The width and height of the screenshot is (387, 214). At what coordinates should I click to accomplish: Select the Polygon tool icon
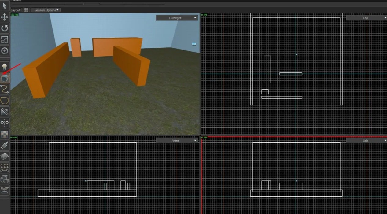tap(5, 100)
